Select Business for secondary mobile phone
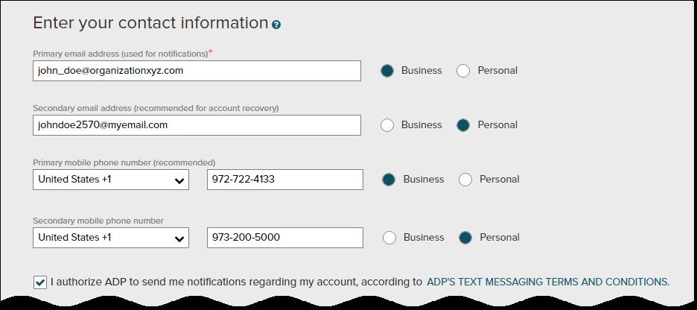The image size is (697, 310). [x=389, y=238]
